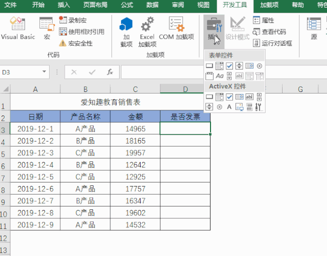Screen dimensions: 327x256
Task: Open the 宏 macros dialog
Action: [47, 28]
